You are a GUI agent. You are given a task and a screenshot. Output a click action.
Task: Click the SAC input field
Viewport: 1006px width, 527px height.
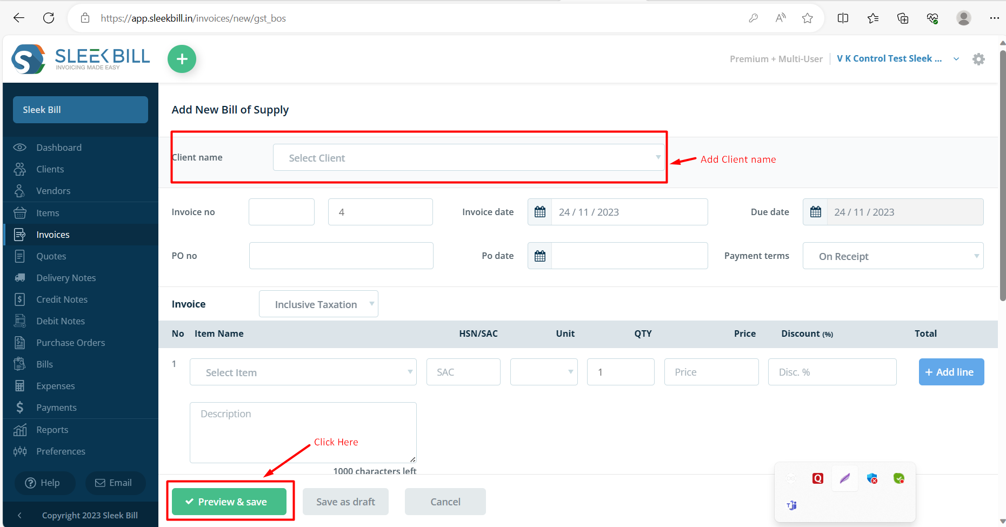click(x=463, y=372)
